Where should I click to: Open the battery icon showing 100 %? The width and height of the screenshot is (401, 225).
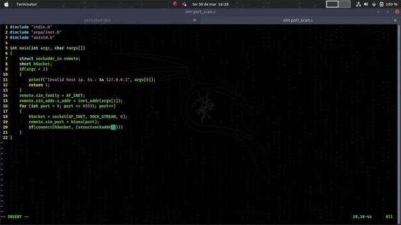tap(382, 4)
